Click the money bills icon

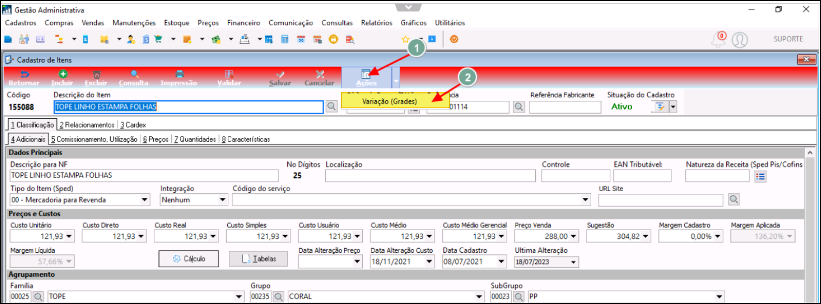[x=216, y=39]
